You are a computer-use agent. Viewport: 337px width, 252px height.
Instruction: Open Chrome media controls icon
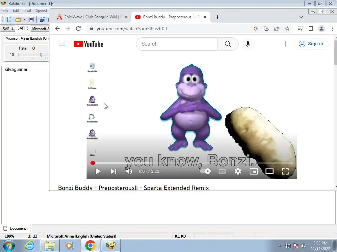(300, 29)
